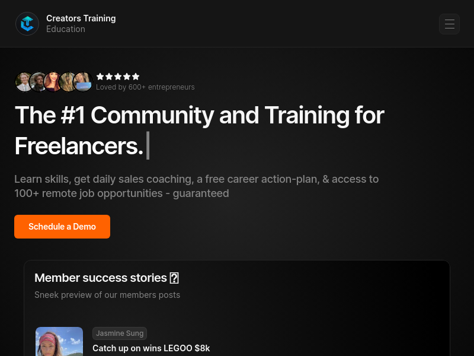The image size is (474, 356).
Task: Click the first rating star
Action: click(x=100, y=77)
